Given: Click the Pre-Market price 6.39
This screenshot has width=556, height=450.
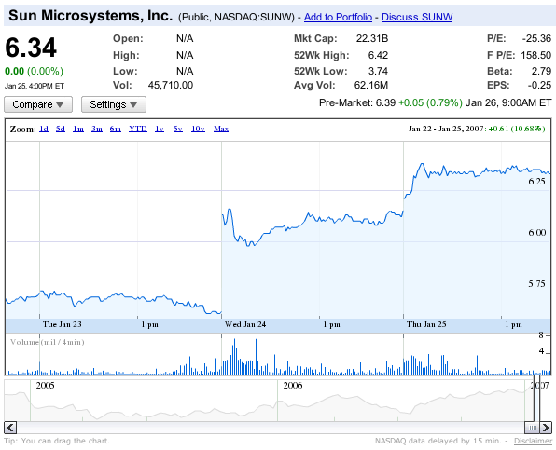Looking at the screenshot, I should 385,102.
